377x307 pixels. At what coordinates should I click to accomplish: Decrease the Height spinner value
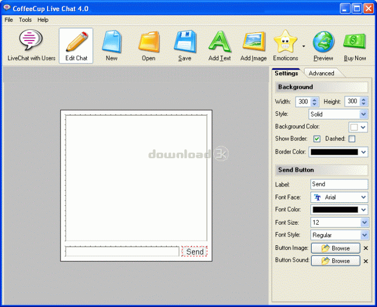[363, 104]
